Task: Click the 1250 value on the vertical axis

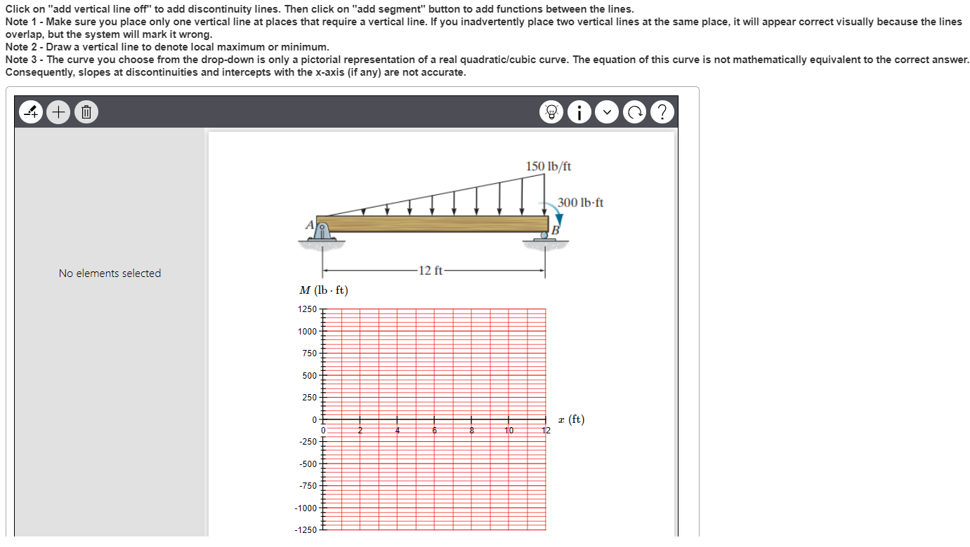Action: [306, 309]
